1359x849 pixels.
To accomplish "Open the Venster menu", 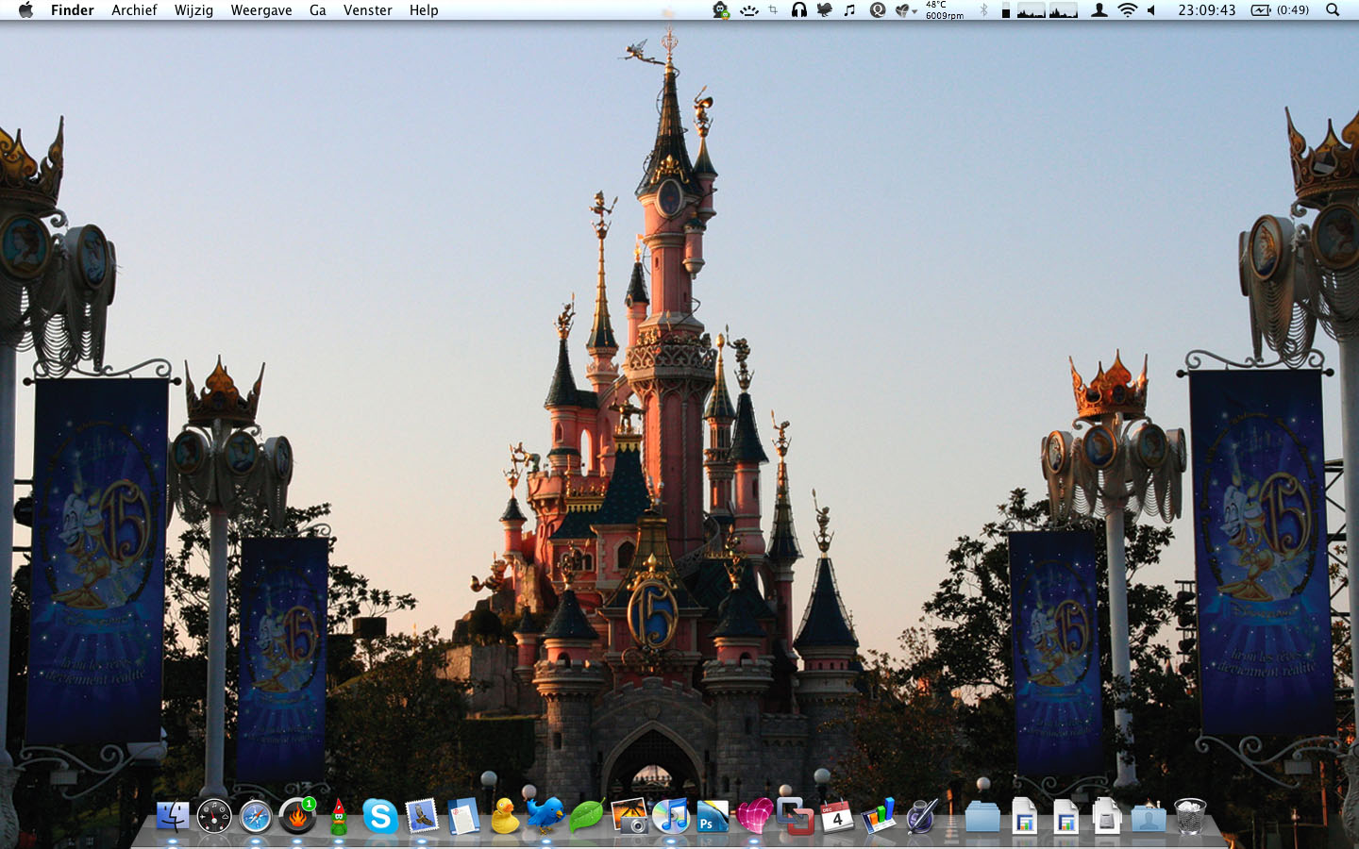I will click(368, 10).
